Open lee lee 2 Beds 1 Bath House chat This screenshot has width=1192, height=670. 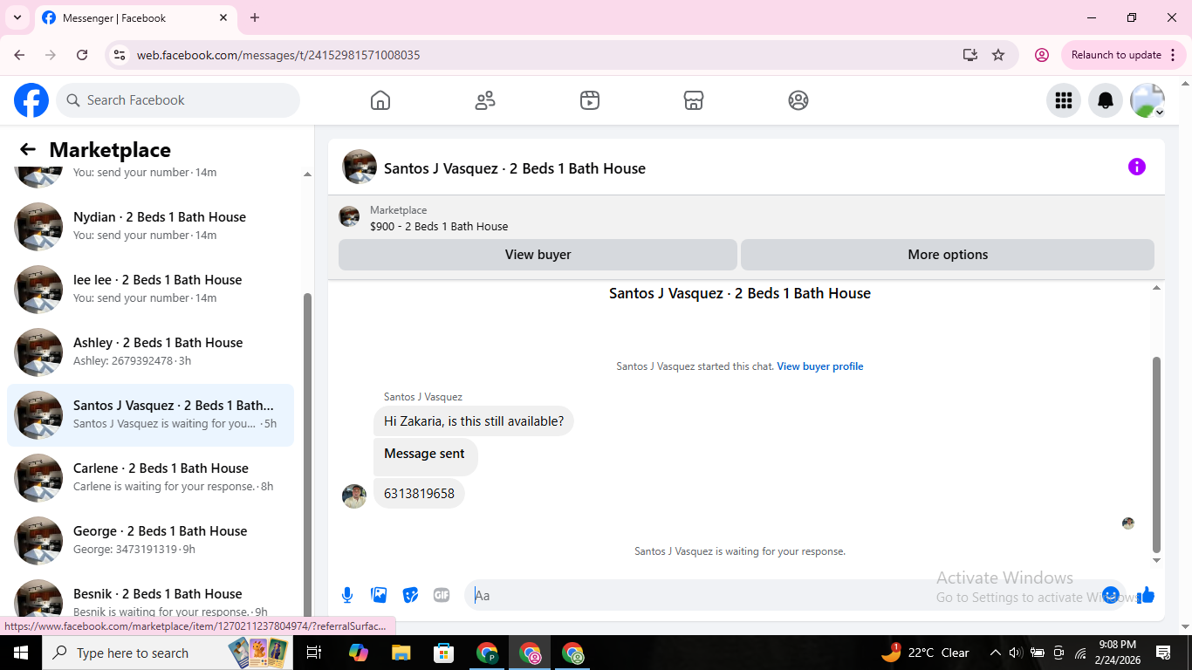tap(150, 289)
